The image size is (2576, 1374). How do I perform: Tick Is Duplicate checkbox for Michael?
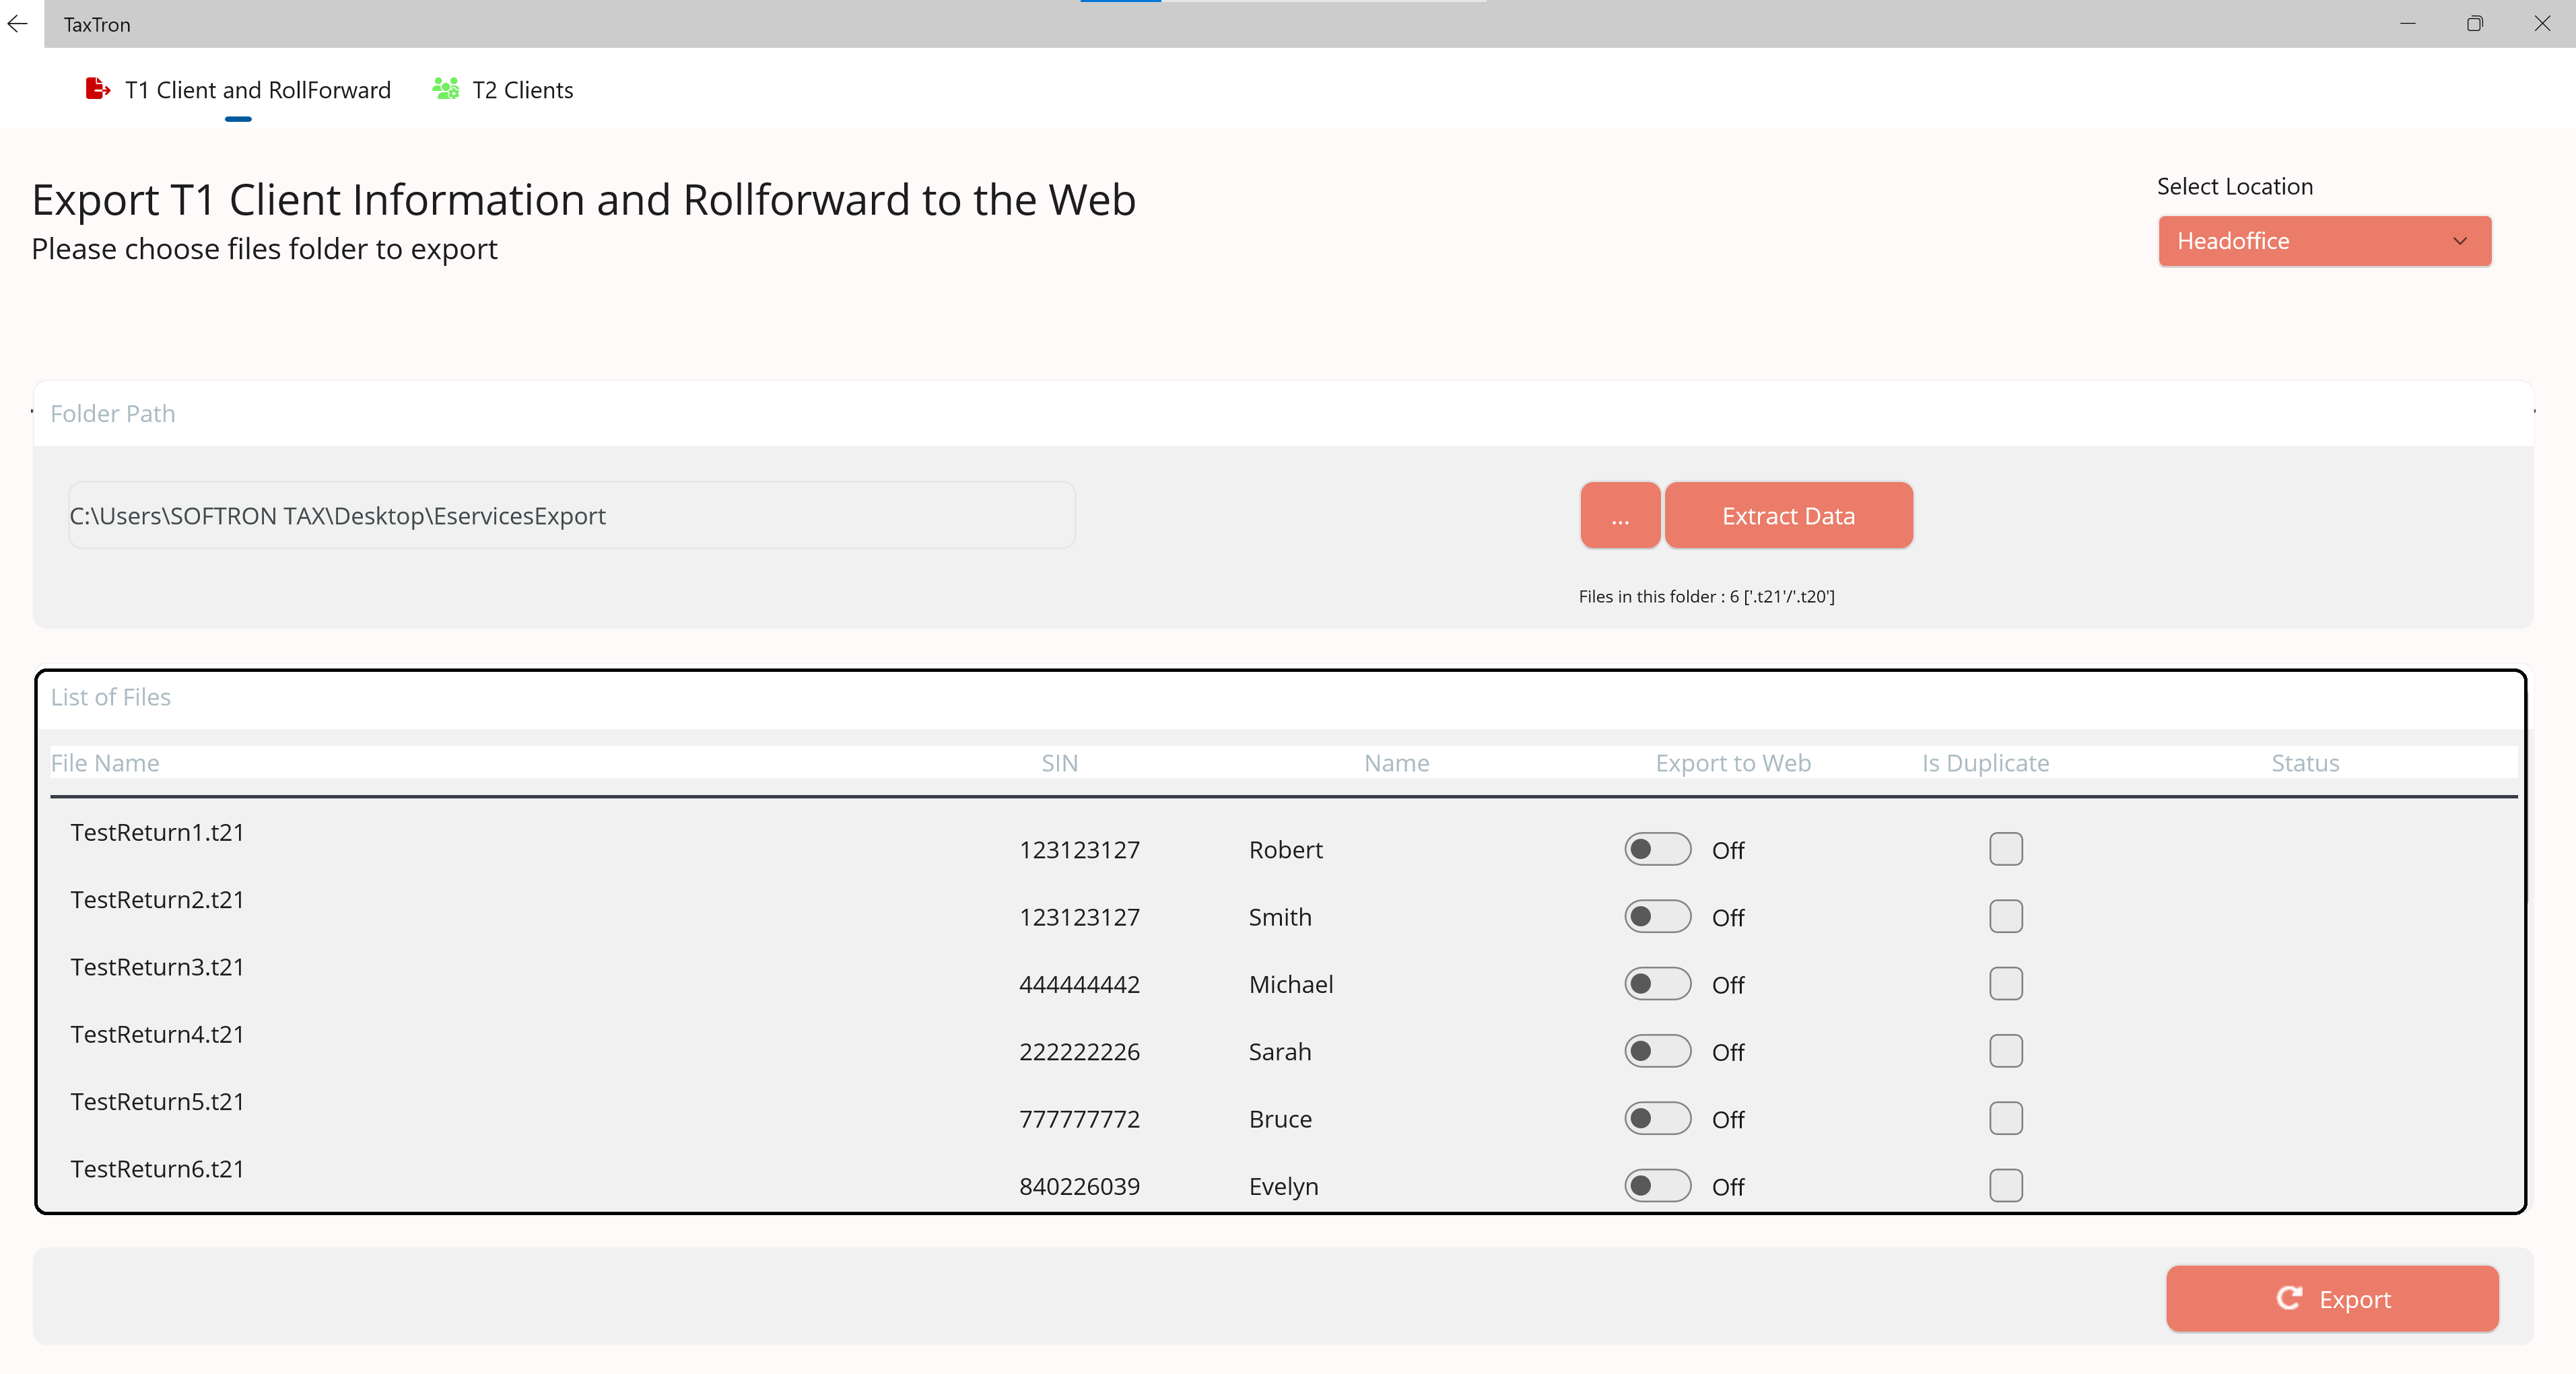[2005, 983]
